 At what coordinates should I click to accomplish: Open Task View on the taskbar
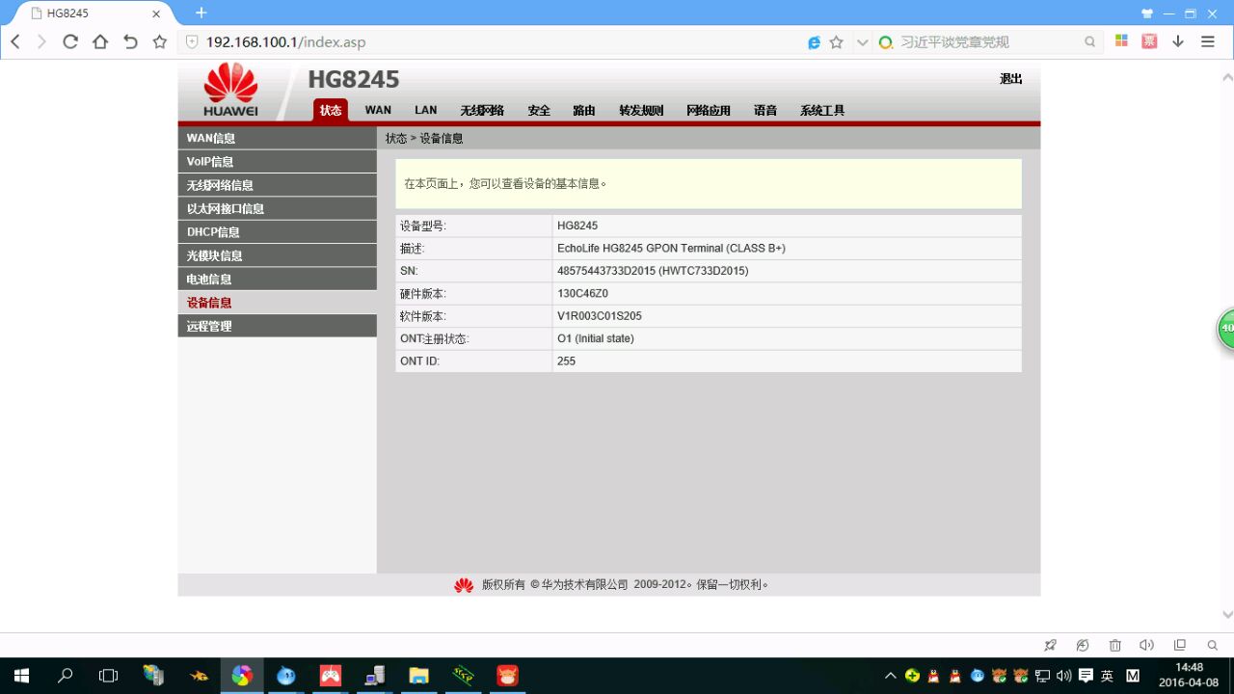point(109,676)
